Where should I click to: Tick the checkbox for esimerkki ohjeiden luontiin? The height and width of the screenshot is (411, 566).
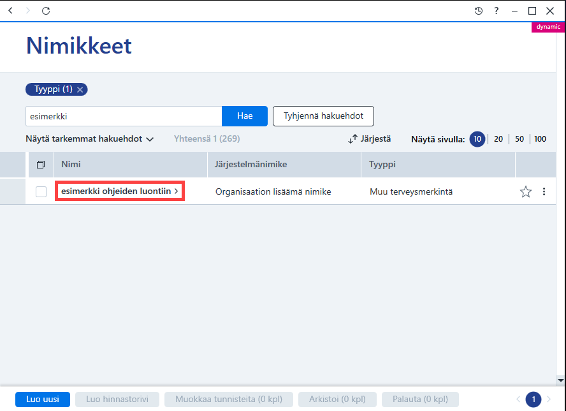click(x=41, y=191)
